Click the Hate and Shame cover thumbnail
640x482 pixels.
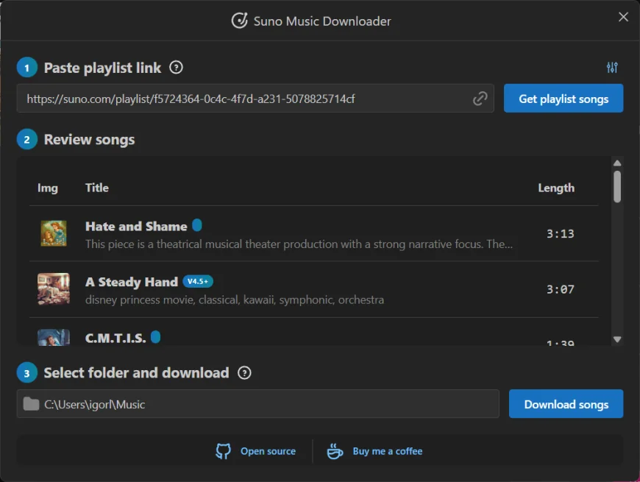54,233
